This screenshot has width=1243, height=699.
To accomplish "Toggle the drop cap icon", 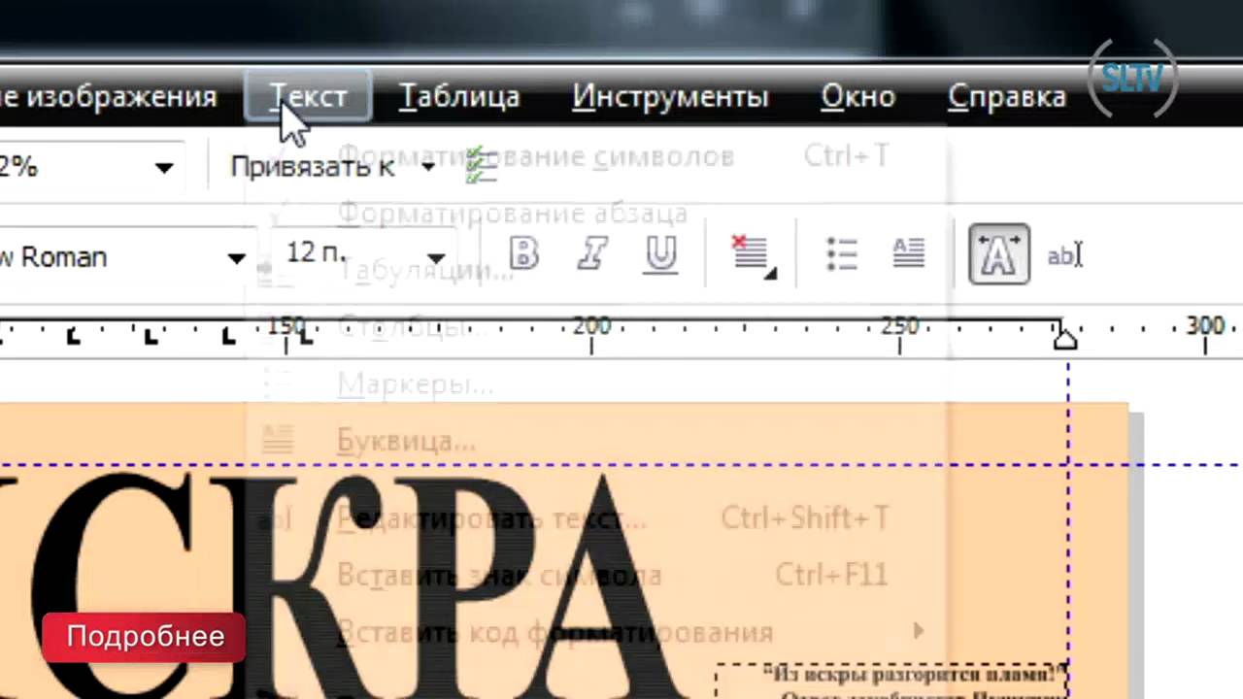I will tap(909, 254).
